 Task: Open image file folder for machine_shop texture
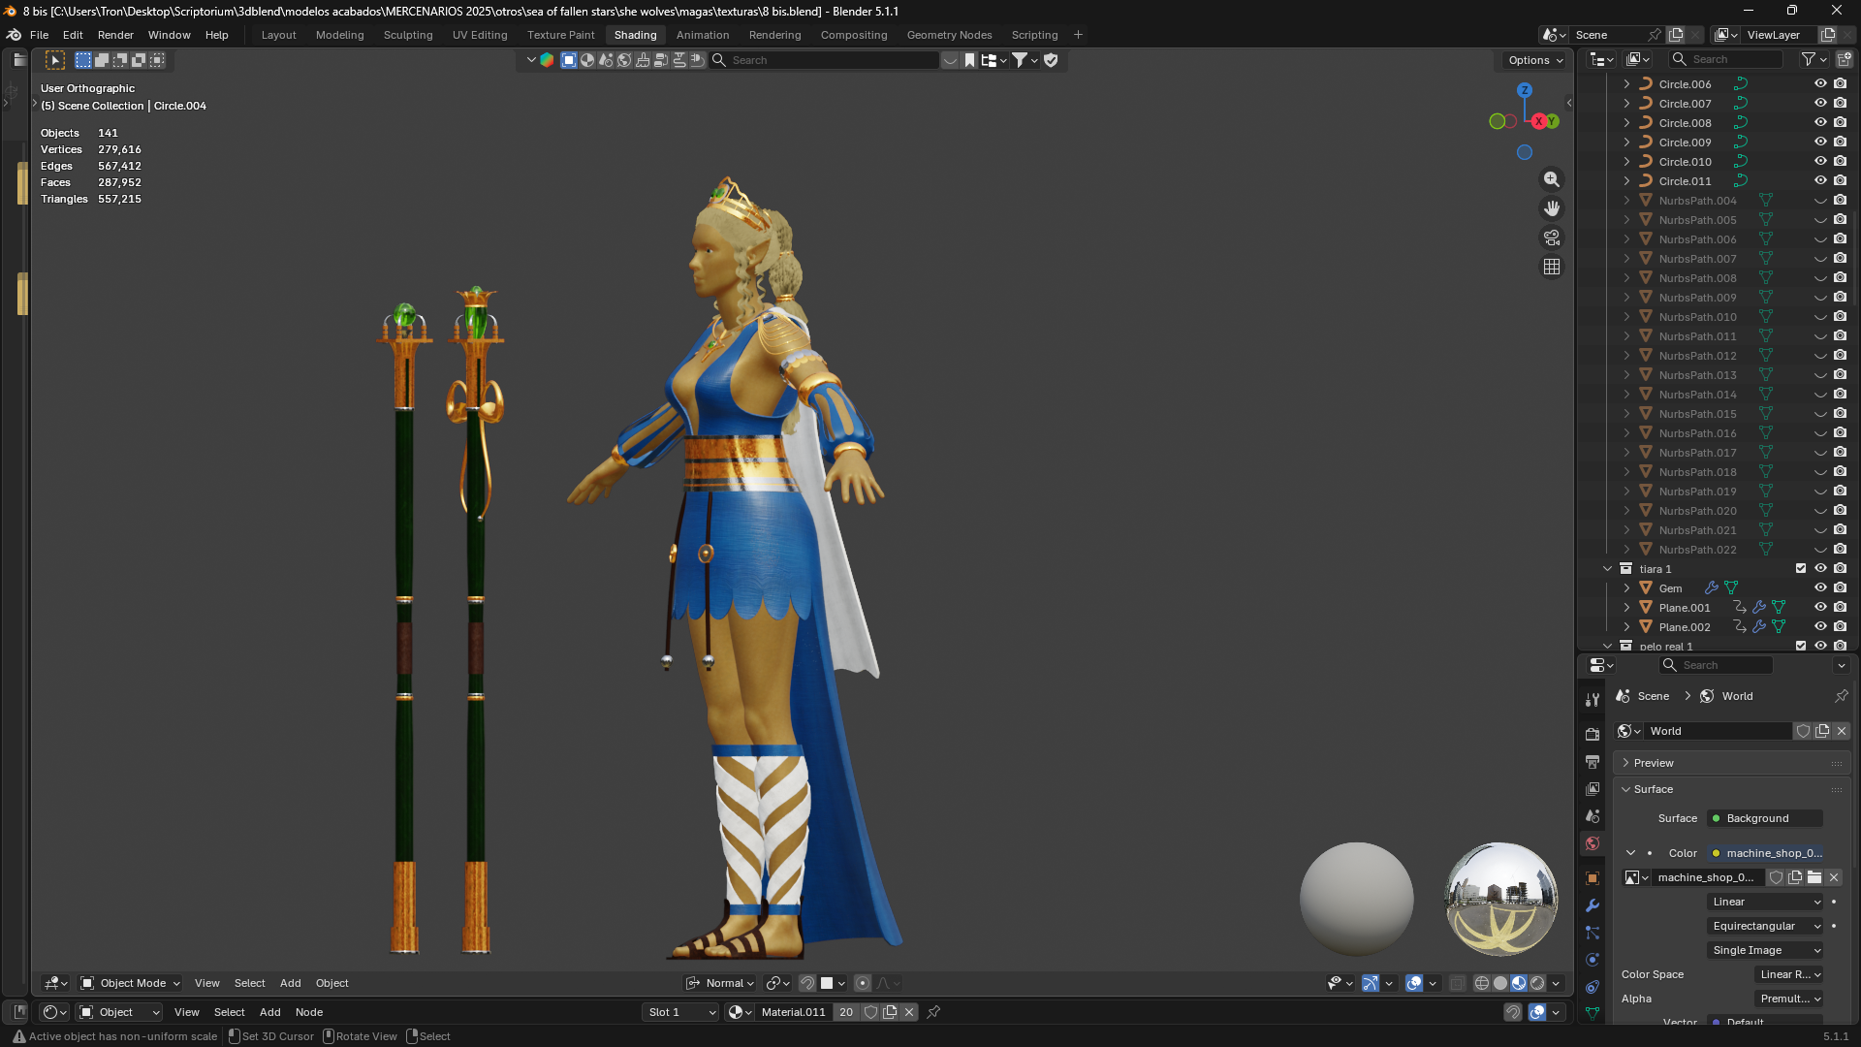tap(1814, 877)
